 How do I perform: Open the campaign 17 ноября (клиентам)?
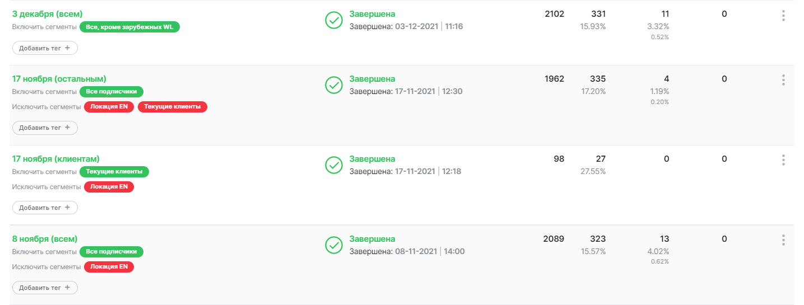click(x=55, y=159)
